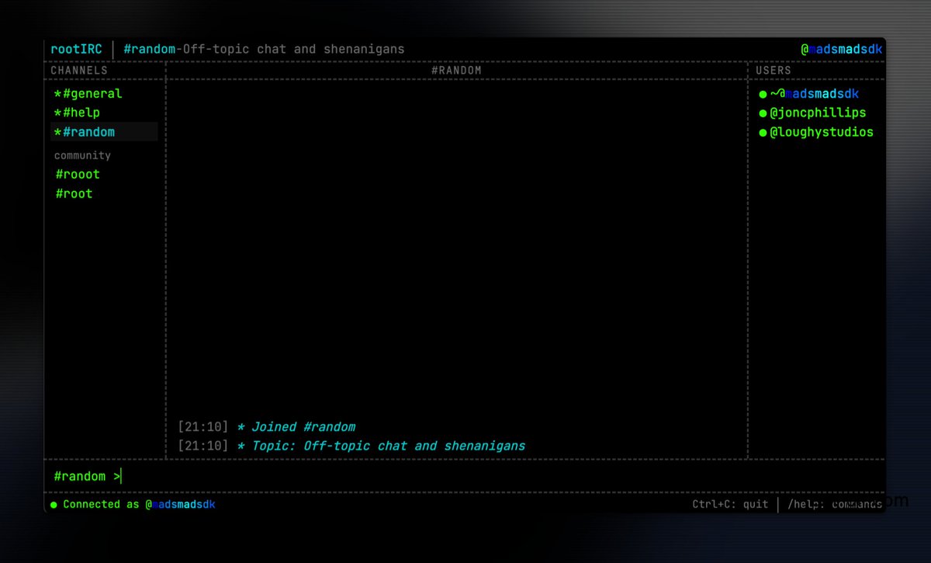Click @madsmadsdk username in top right
Image resolution: width=931 pixels, height=563 pixels.
842,49
